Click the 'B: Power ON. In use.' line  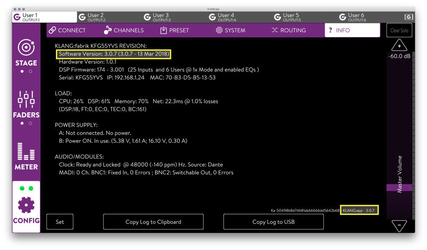[123, 141]
